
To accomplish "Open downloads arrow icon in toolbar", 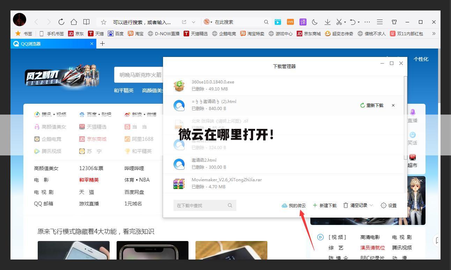I will pyautogui.click(x=327, y=22).
